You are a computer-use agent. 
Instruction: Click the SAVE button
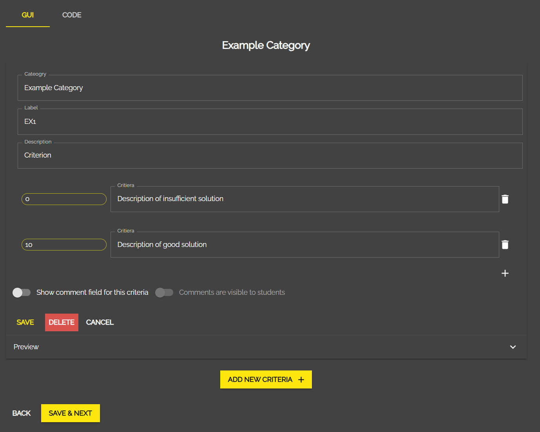click(25, 322)
